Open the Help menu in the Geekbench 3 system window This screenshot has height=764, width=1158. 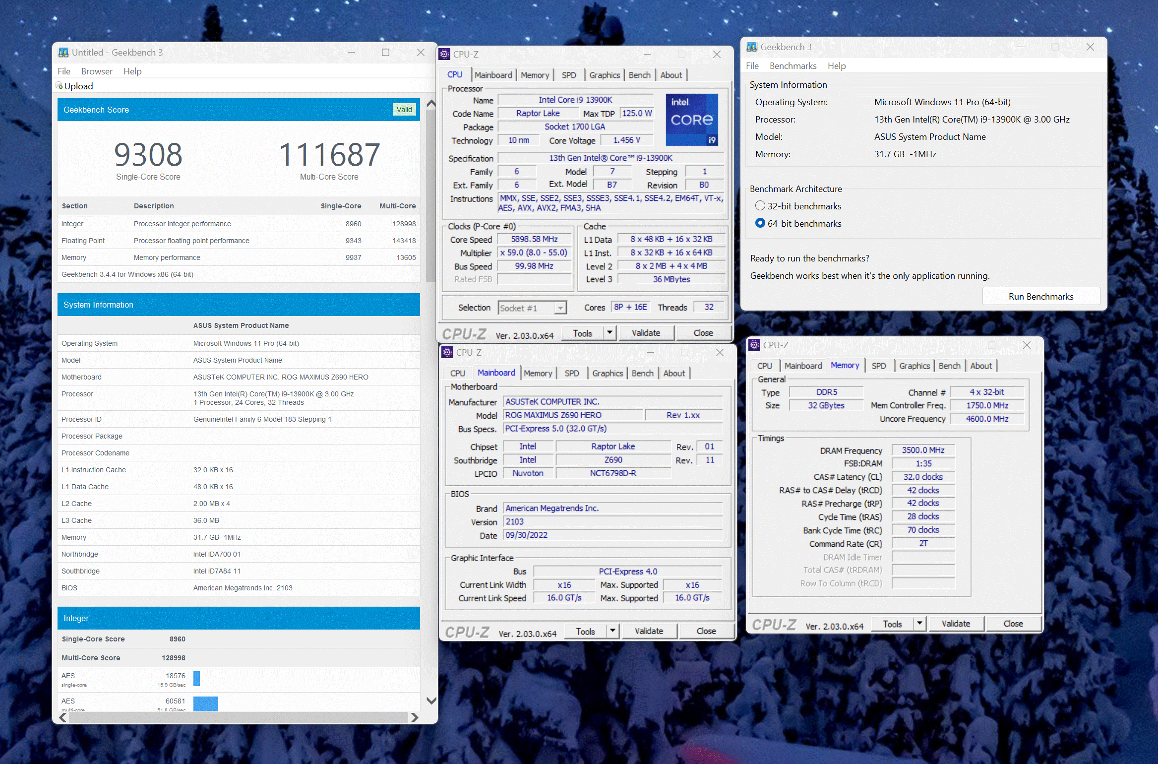(836, 66)
